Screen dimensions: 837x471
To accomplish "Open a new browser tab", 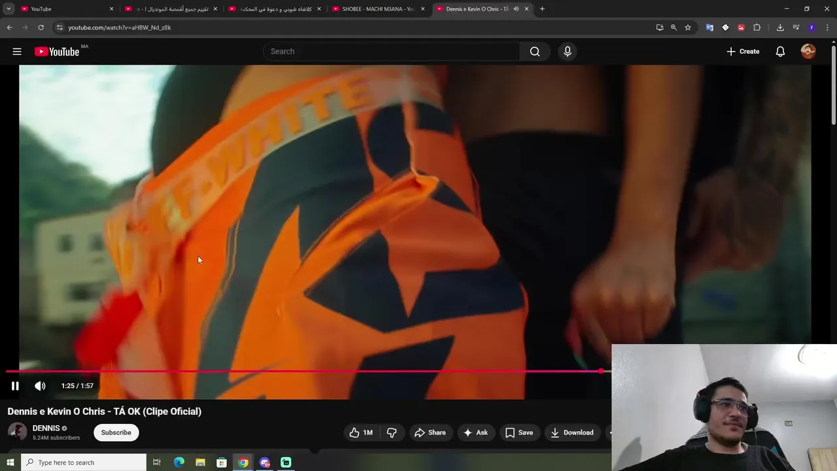I will [x=542, y=9].
